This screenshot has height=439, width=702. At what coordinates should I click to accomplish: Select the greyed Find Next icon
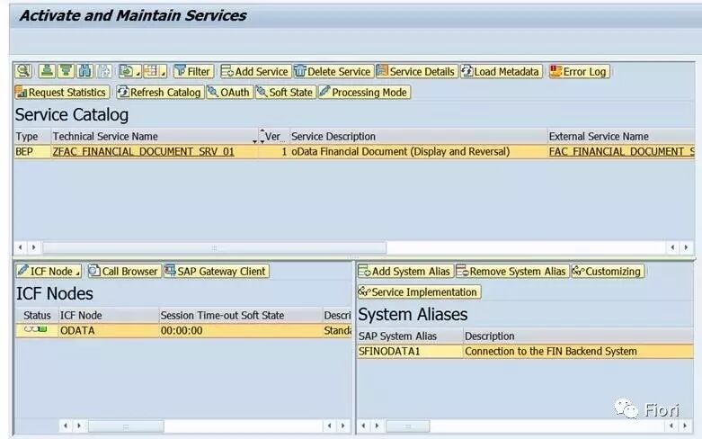point(104,71)
